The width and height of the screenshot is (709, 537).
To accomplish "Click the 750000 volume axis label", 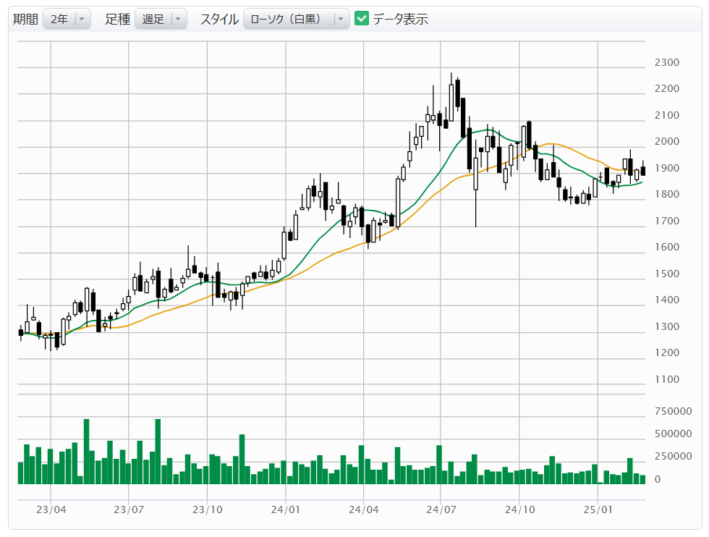I will 671,411.
